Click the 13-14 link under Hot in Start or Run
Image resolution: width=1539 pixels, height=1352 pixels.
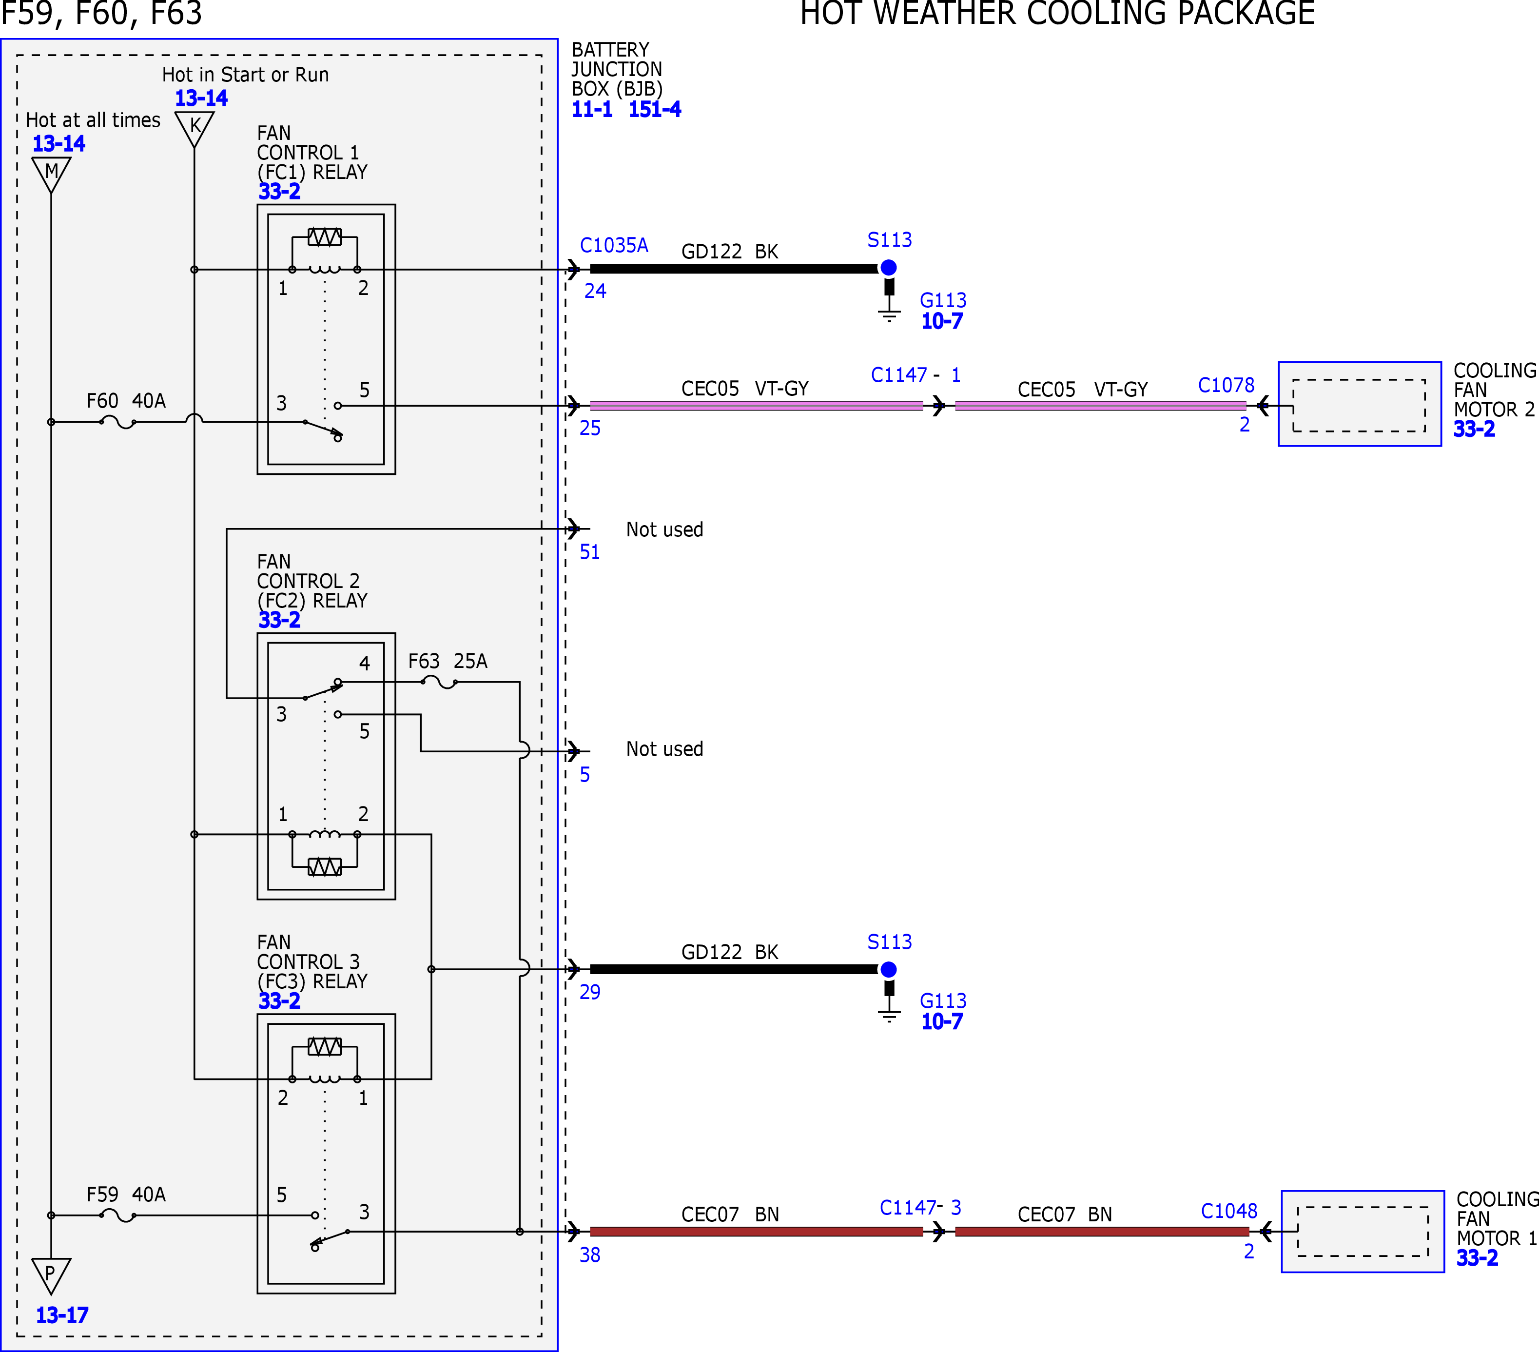201,98
